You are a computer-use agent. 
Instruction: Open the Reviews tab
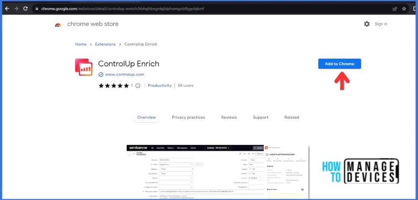[x=229, y=117]
